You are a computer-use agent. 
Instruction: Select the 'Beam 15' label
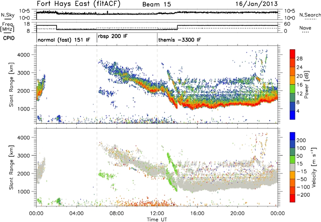(156, 4)
